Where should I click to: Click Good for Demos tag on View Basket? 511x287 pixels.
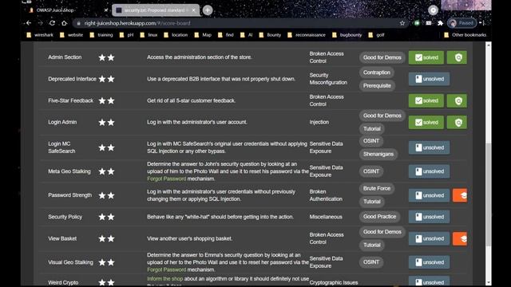tap(382, 232)
